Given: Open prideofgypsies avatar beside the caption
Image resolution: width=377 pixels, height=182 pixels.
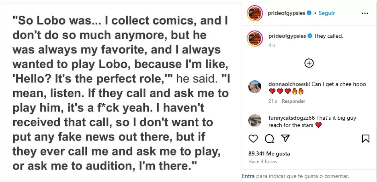Looking at the screenshot, I should click(x=254, y=37).
